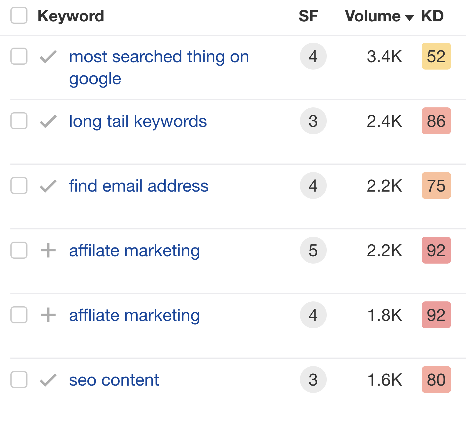466x421 pixels.
Task: Open SERP features count for "seo content"
Action: coord(313,380)
